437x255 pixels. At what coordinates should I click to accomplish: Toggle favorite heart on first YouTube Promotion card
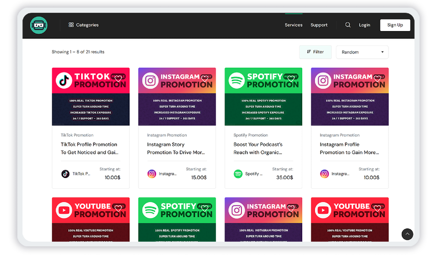click(118, 208)
